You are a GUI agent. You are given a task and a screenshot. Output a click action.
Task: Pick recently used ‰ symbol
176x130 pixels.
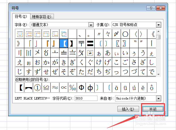tap(72, 87)
